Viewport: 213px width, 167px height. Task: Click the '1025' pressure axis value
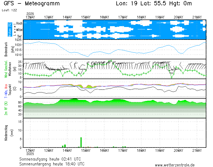[x=18, y=40]
